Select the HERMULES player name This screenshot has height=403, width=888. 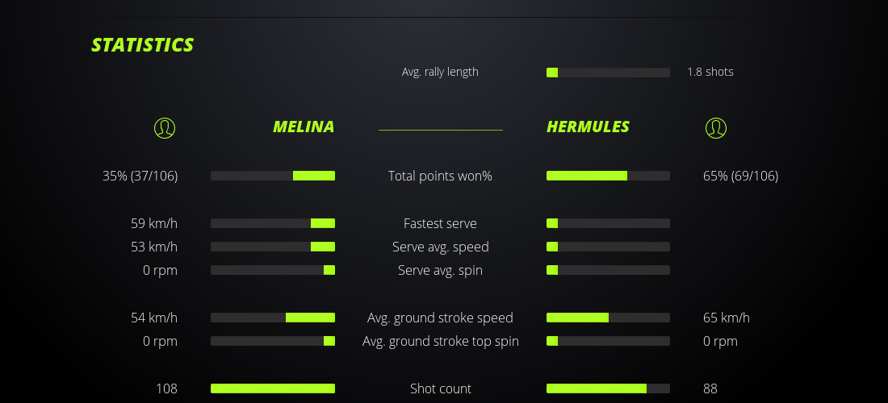pos(588,127)
